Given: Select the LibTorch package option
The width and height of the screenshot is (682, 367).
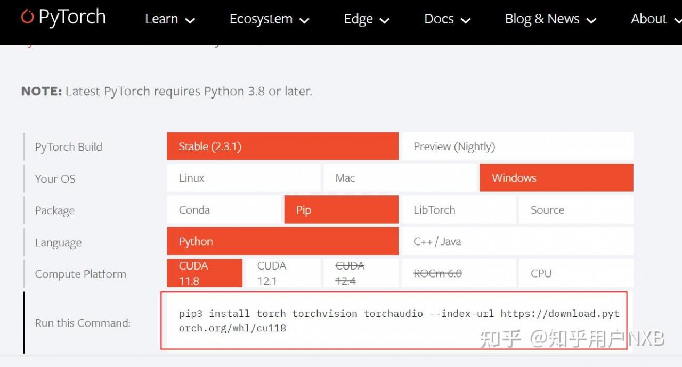Looking at the screenshot, I should (x=458, y=210).
